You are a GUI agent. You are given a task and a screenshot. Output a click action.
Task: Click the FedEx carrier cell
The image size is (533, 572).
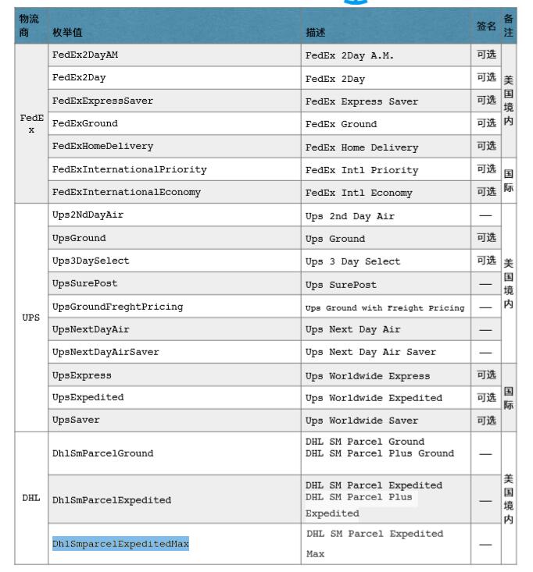click(31, 123)
